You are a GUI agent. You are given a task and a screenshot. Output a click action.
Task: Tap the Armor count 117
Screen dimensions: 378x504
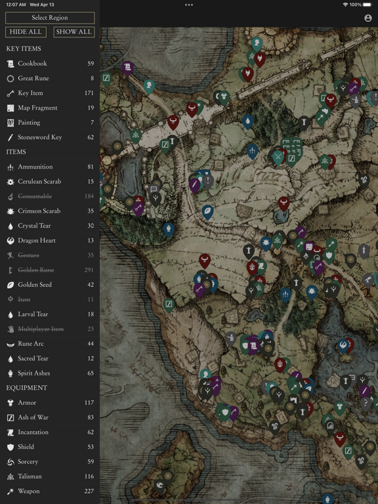89,403
